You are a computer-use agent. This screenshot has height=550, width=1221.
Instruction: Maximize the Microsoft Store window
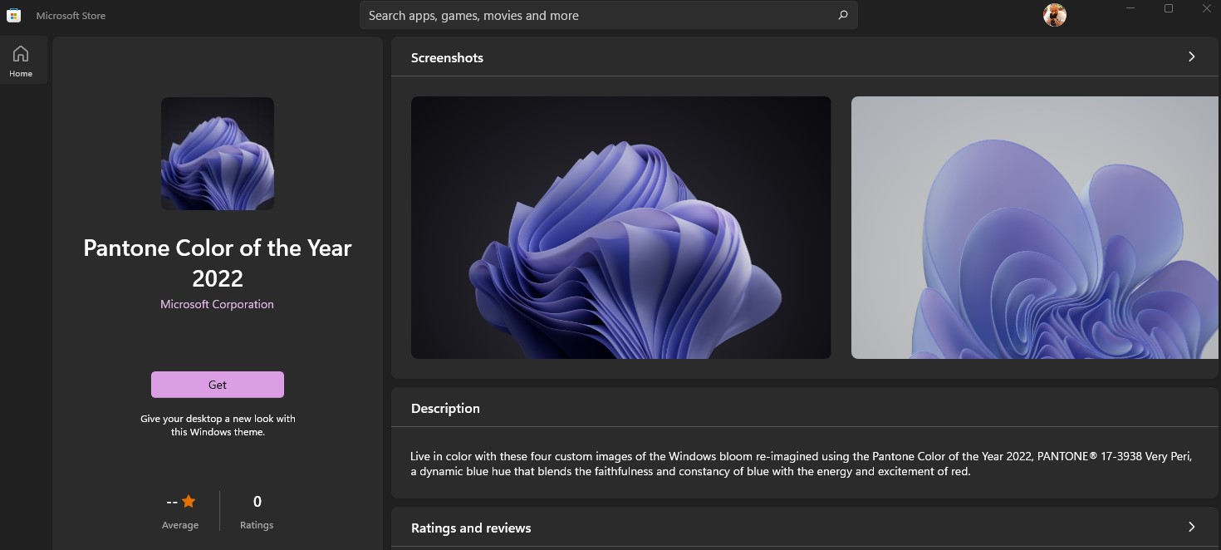(1169, 9)
